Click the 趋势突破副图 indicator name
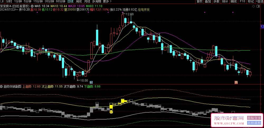 point(12,87)
